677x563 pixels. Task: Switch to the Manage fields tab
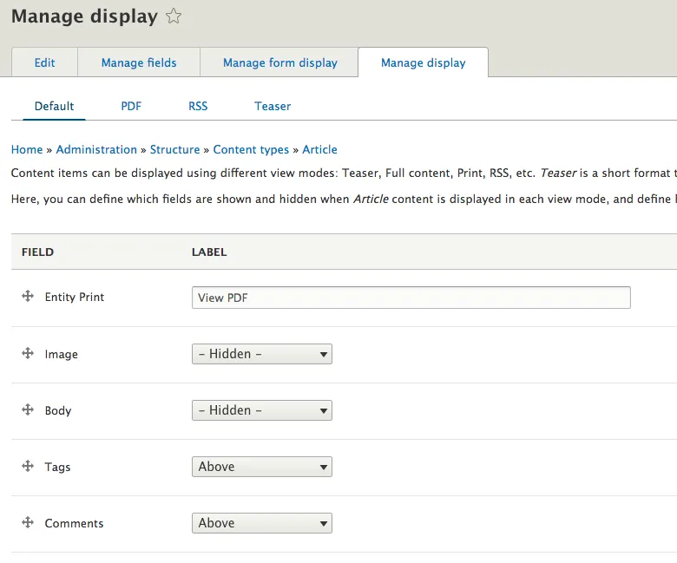[139, 62]
